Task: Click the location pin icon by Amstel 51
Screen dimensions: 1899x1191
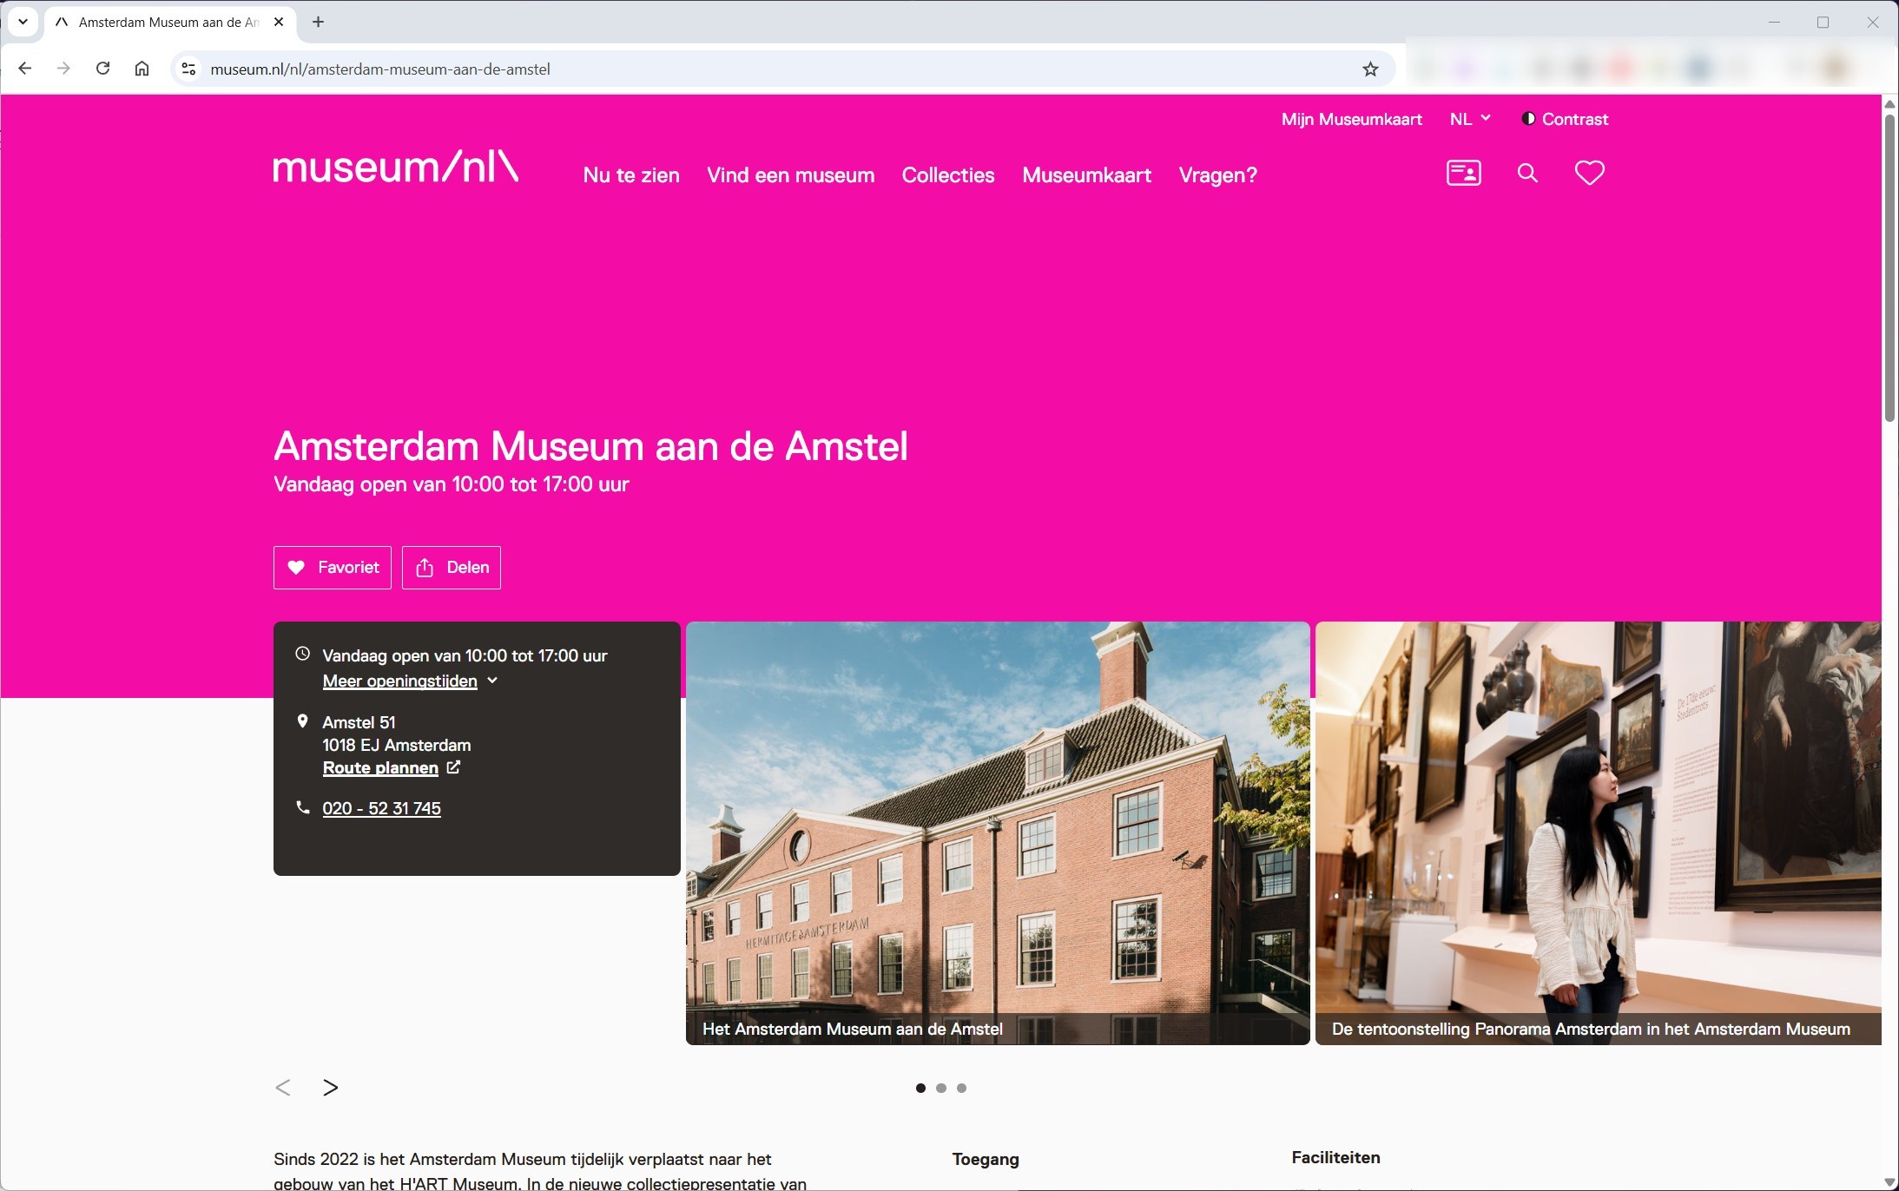Action: click(x=302, y=721)
